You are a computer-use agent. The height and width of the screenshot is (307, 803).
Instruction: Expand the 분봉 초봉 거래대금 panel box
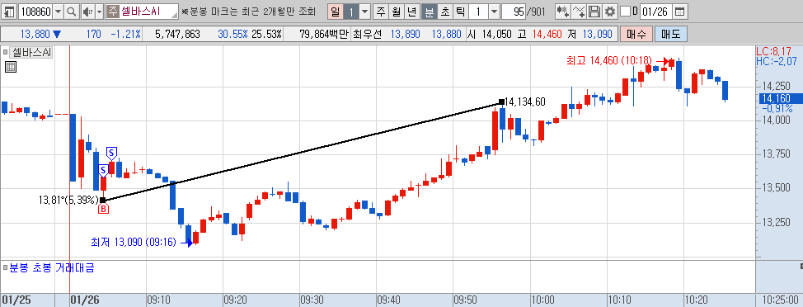click(x=6, y=267)
